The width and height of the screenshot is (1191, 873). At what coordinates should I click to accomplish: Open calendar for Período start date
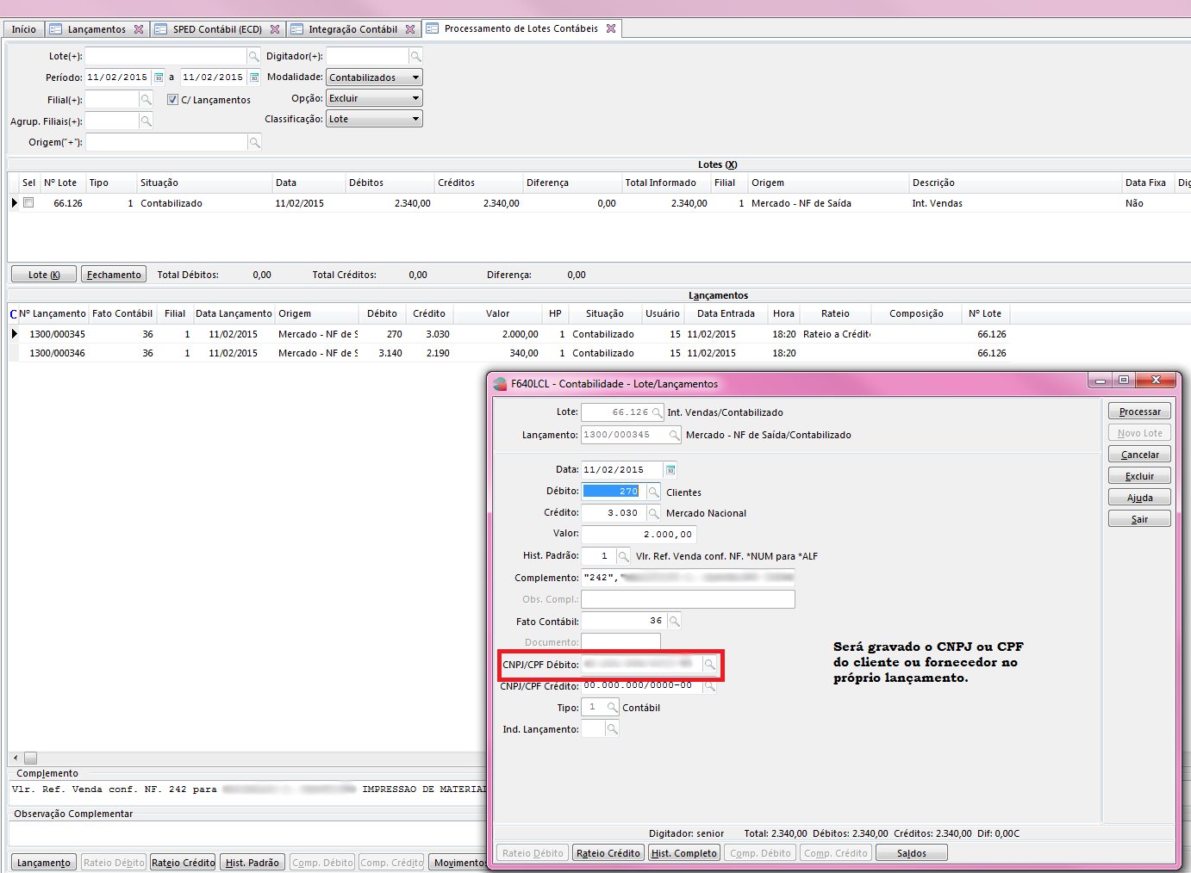tap(159, 77)
